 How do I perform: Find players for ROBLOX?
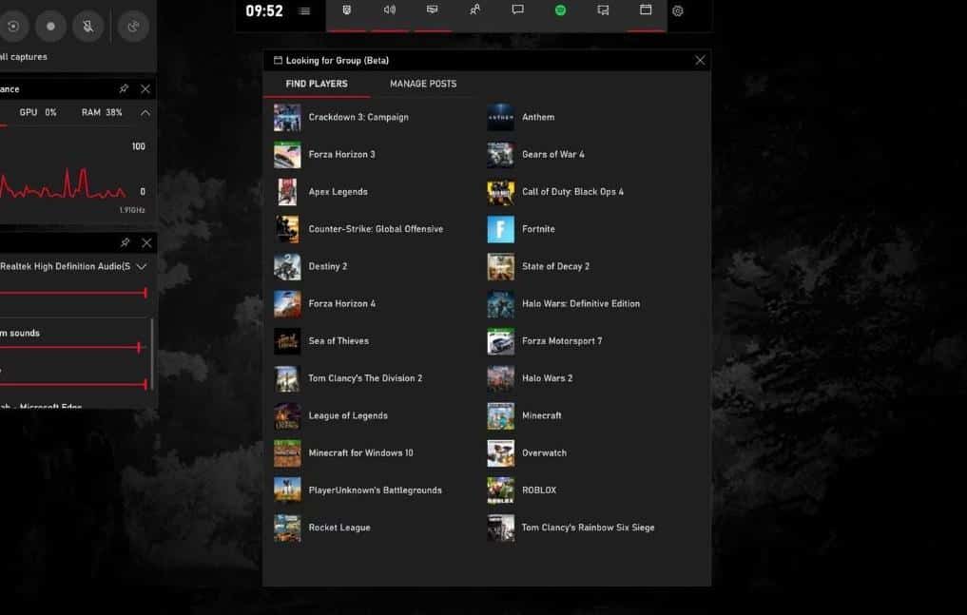522,490
